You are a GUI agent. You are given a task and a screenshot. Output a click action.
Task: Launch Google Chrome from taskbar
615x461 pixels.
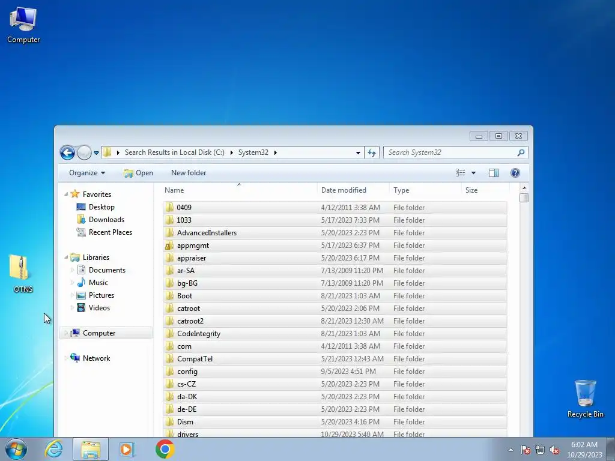165,449
